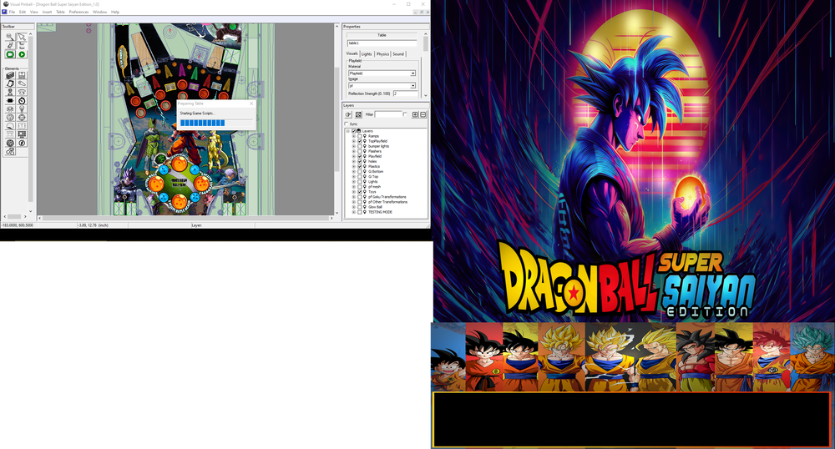Select the Textbox element tool
The image size is (835, 449).
click(x=22, y=125)
